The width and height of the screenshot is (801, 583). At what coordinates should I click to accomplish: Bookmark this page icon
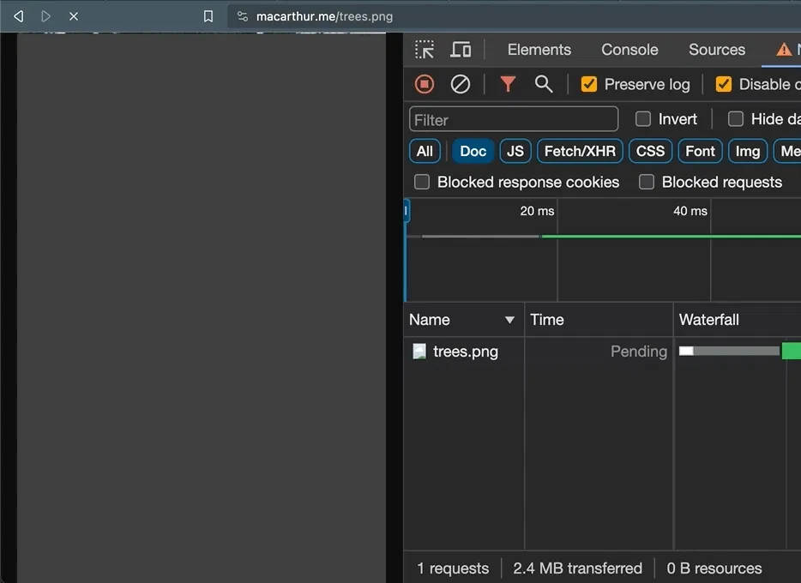[x=208, y=16]
